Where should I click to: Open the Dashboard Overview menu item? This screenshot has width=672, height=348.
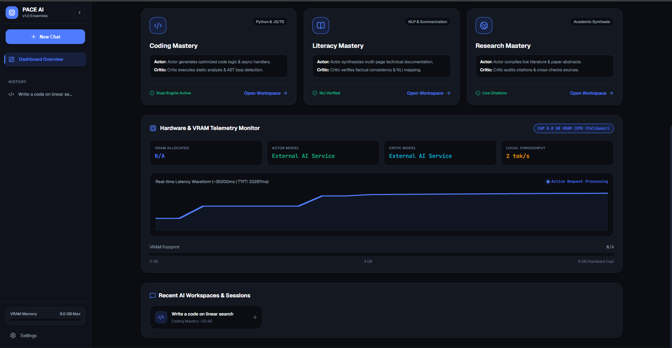tap(45, 59)
